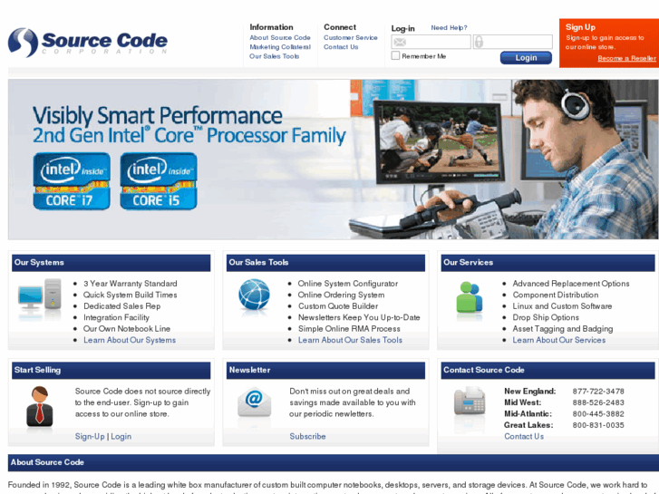This screenshot has height=494, width=659.
Task: Click Online System Configurator text
Action: [348, 284]
